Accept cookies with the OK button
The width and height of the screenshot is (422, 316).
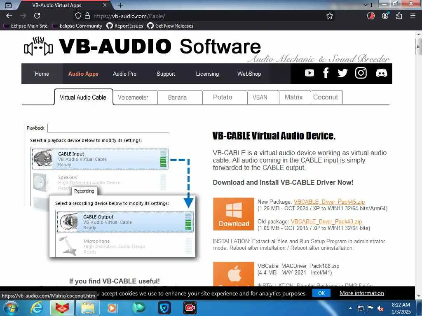point(321,293)
